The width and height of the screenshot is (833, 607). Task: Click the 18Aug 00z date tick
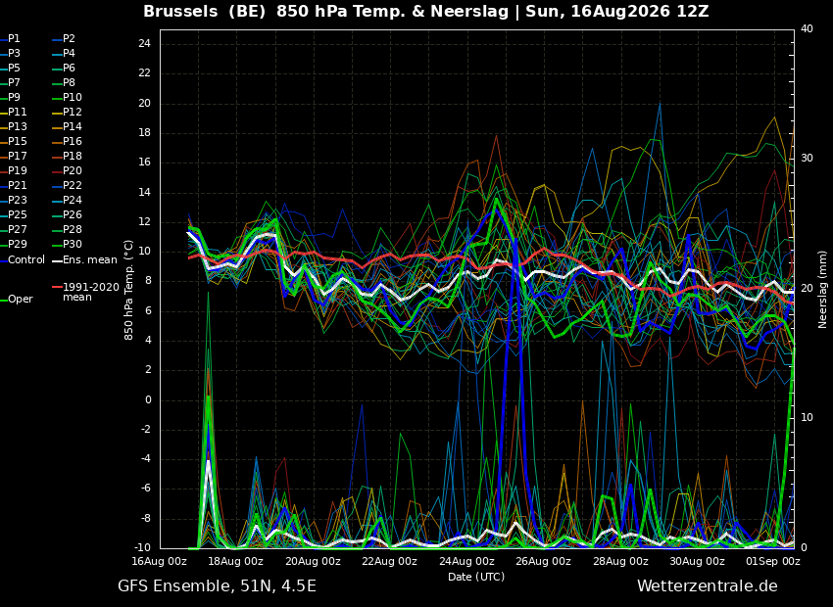[237, 561]
